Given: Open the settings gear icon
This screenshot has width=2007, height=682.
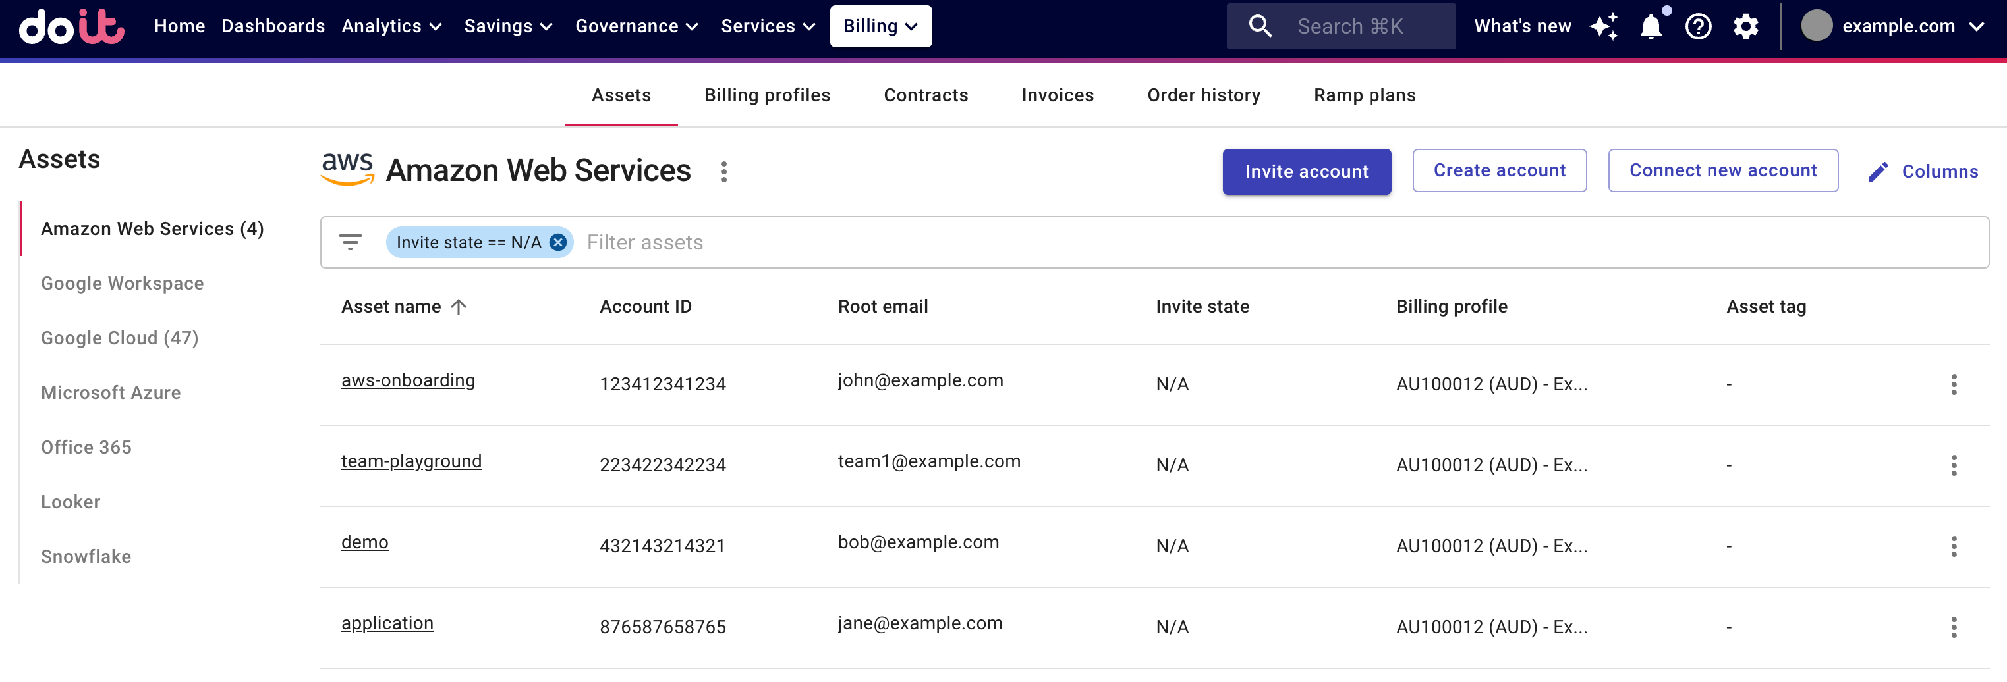Looking at the screenshot, I should coord(1746,26).
